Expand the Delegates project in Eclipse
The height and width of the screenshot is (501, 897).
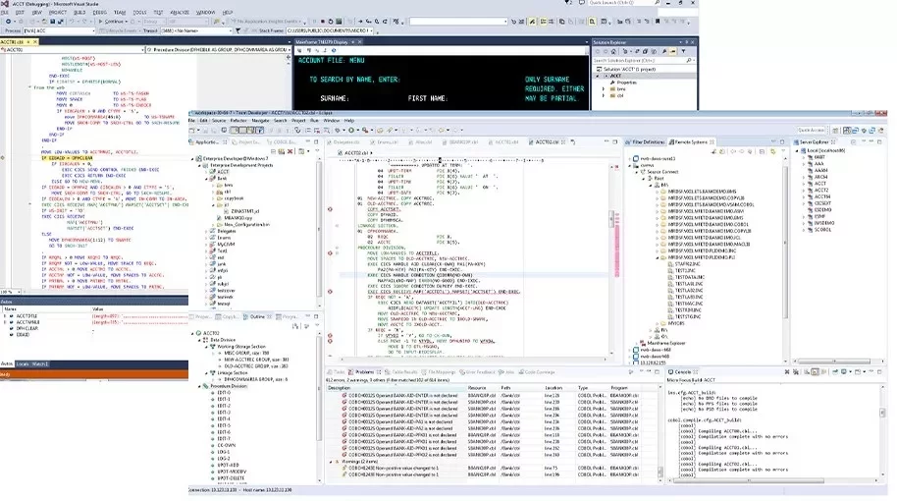(x=207, y=231)
